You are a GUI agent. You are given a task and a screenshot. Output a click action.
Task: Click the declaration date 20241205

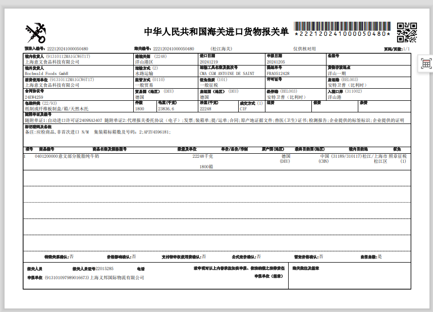(276, 61)
